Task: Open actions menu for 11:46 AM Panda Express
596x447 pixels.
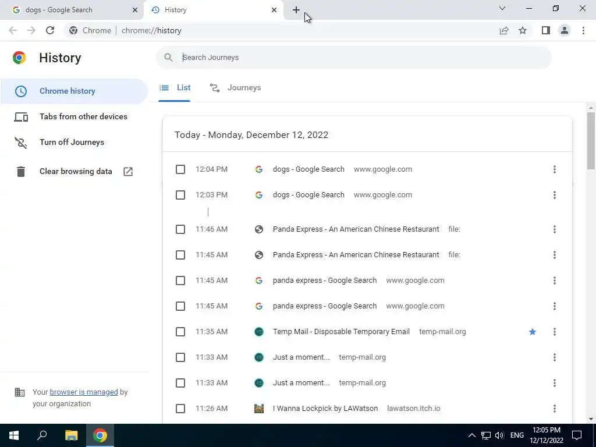Action: click(555, 229)
